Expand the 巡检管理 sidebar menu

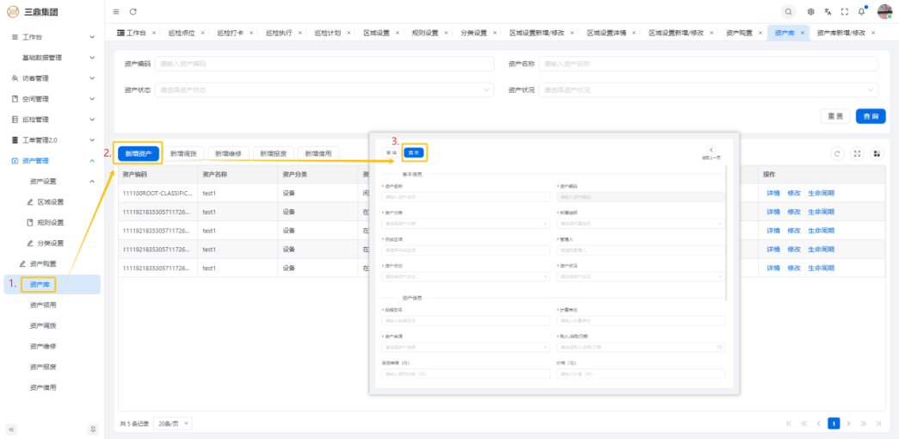52,120
